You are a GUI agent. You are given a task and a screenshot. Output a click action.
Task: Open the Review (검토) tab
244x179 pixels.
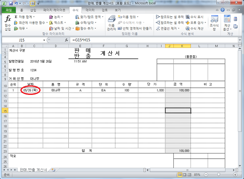pos(104,10)
